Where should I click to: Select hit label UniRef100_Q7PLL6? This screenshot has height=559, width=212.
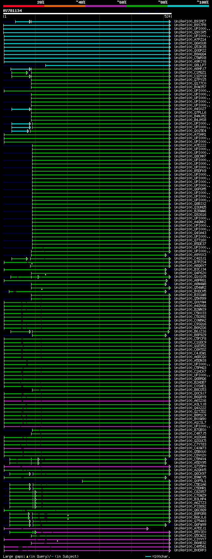[x=190, y=113]
